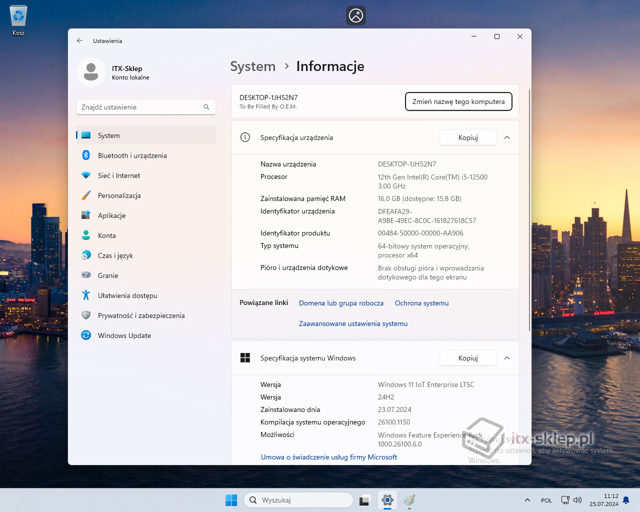640x512 pixels.
Task: Click Kopiuj for Specyfikacja systemu Windows
Action: pos(468,358)
